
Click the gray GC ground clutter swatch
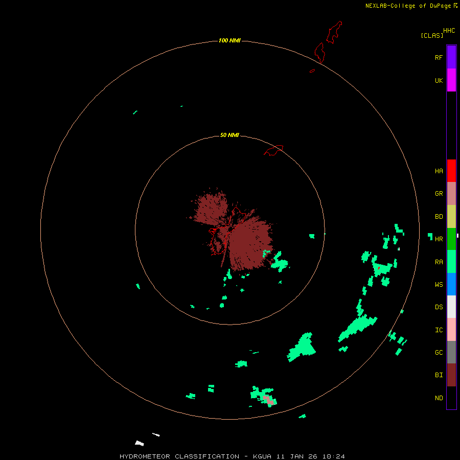(451, 352)
